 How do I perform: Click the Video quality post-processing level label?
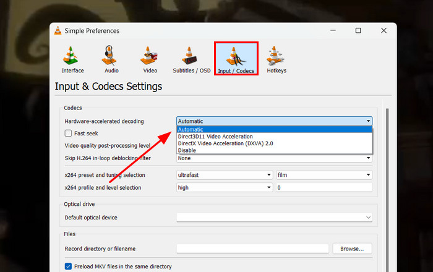click(108, 146)
